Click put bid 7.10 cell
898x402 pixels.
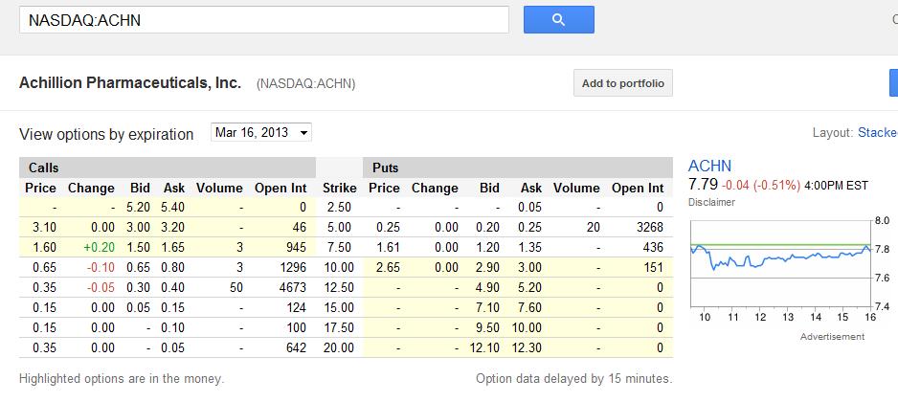[x=487, y=307]
